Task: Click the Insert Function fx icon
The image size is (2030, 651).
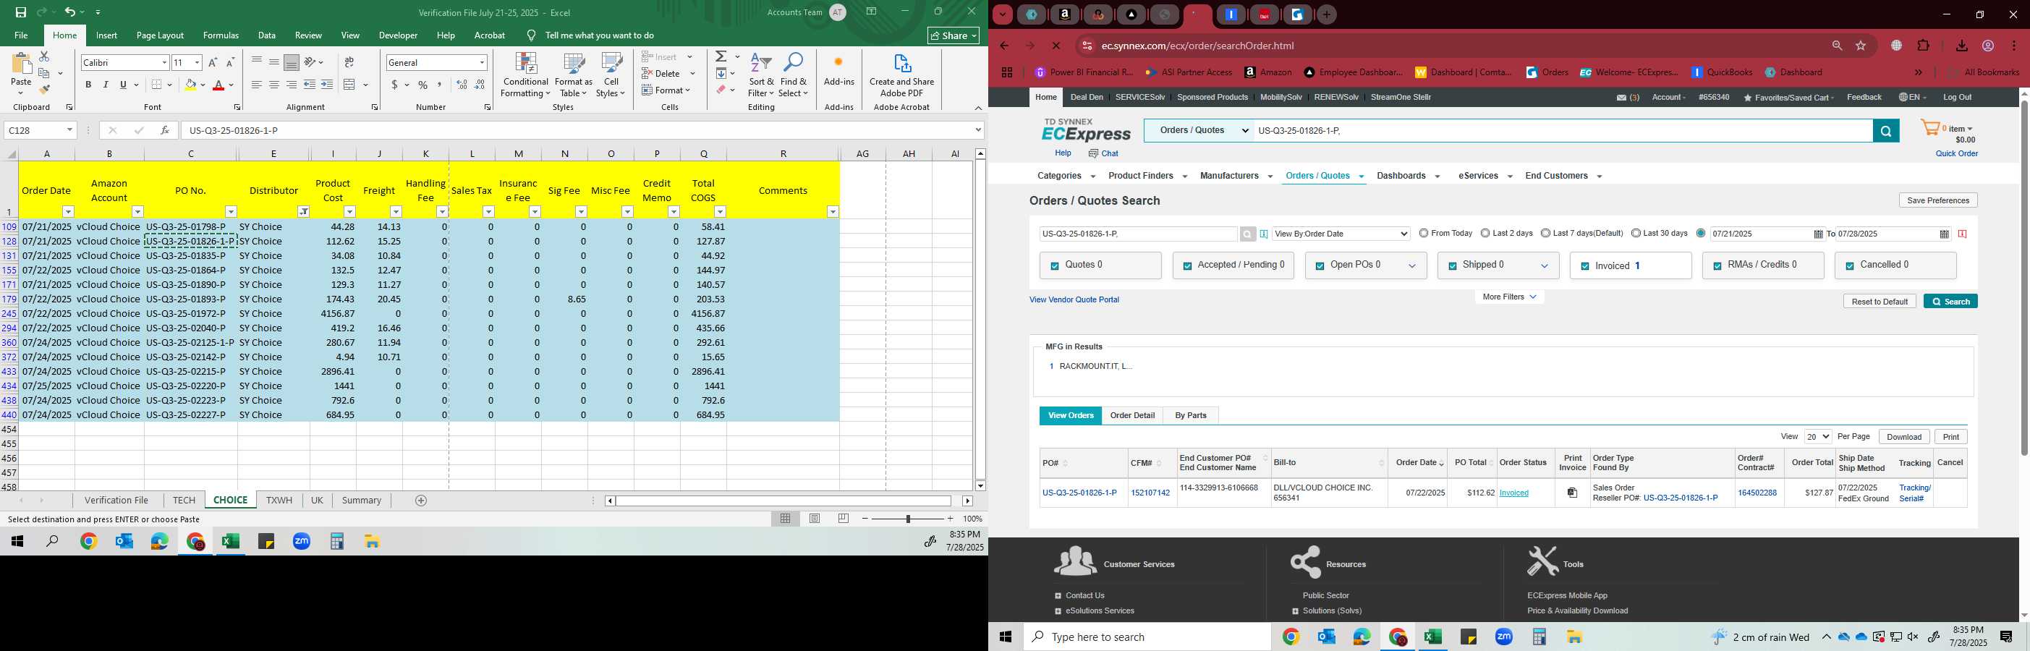Action: tap(165, 130)
